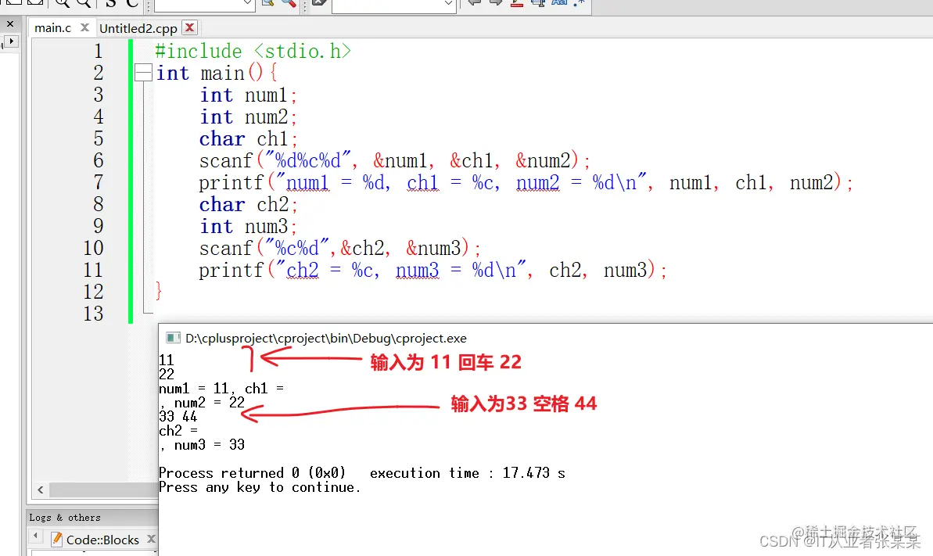Click the console window title bar icon
This screenshot has width=933, height=556.
pos(173,338)
